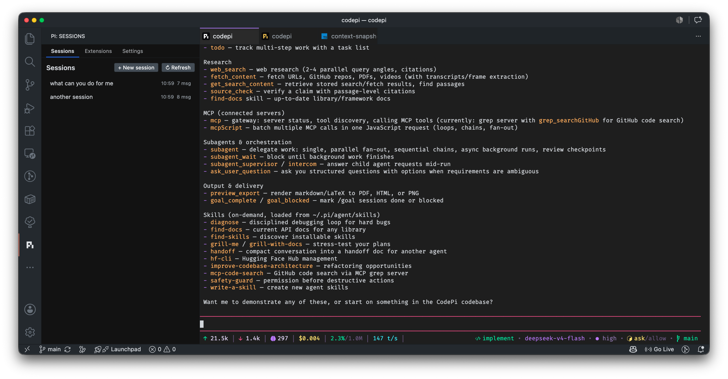Open the Run and Debug view
The height and width of the screenshot is (379, 728).
(30, 108)
